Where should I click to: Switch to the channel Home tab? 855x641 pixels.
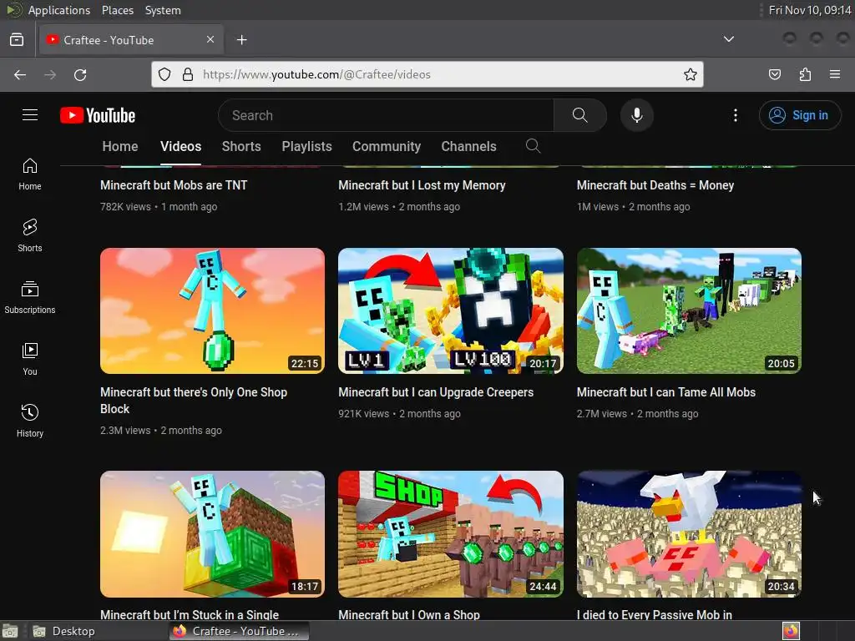(x=120, y=146)
